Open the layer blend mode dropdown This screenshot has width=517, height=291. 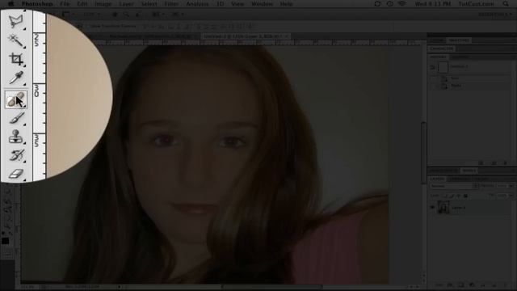tap(454, 186)
